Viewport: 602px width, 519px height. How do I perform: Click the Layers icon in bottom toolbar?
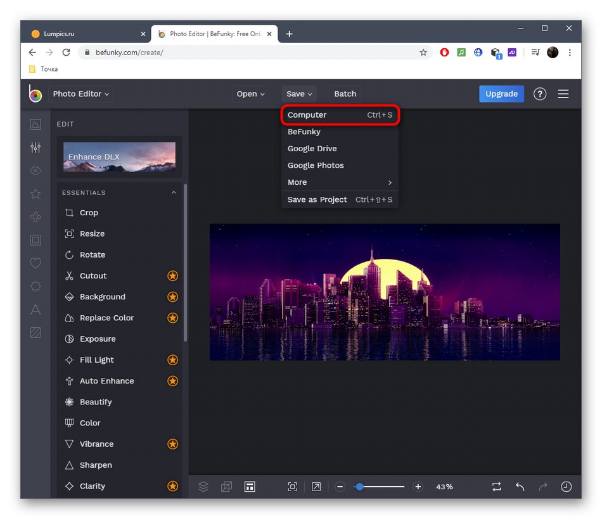pyautogui.click(x=203, y=487)
